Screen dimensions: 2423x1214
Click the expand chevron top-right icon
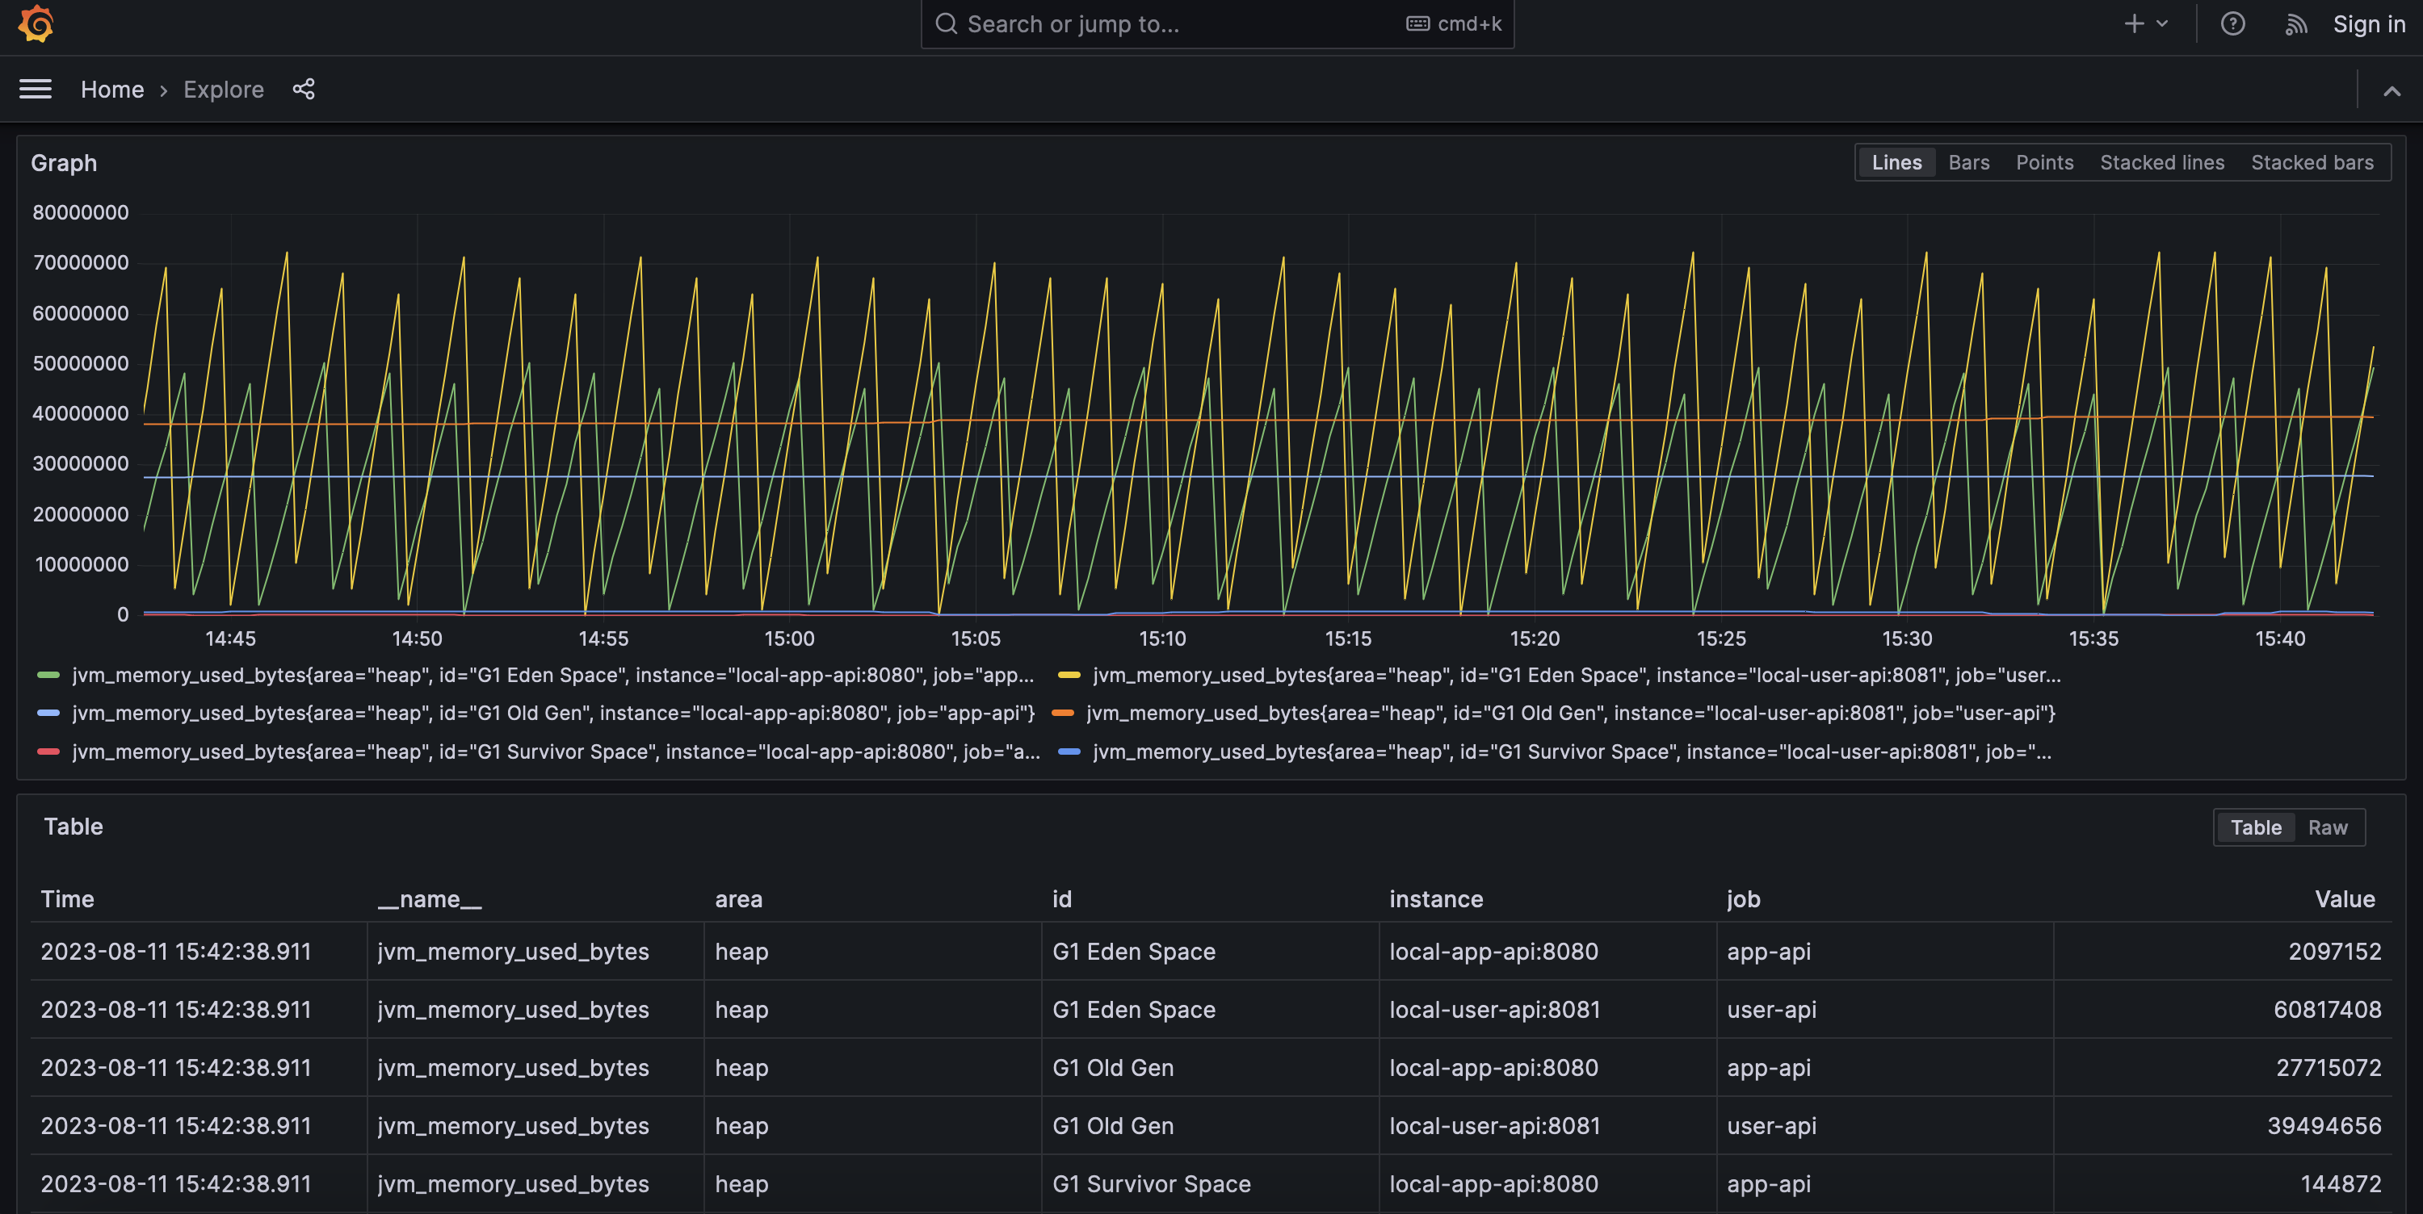[2392, 90]
